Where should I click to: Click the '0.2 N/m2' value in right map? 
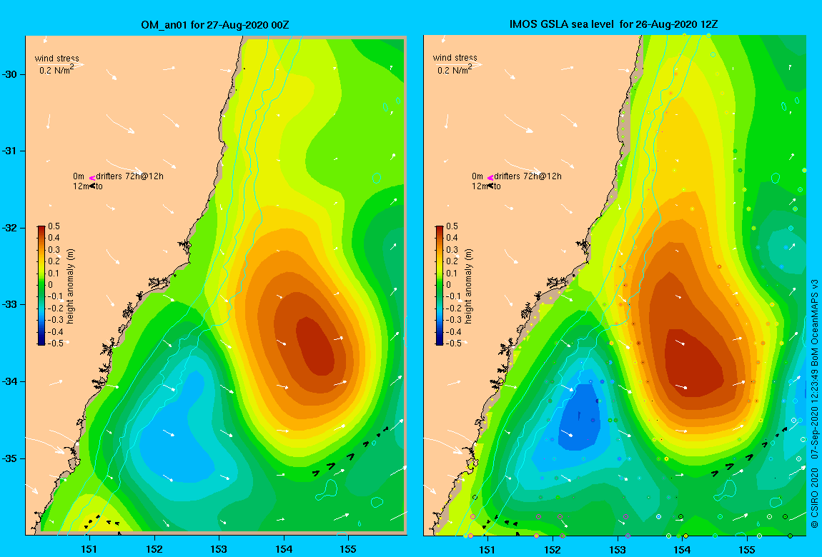coord(455,70)
